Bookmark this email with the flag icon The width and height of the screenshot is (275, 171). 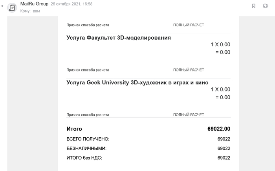[x=254, y=6]
